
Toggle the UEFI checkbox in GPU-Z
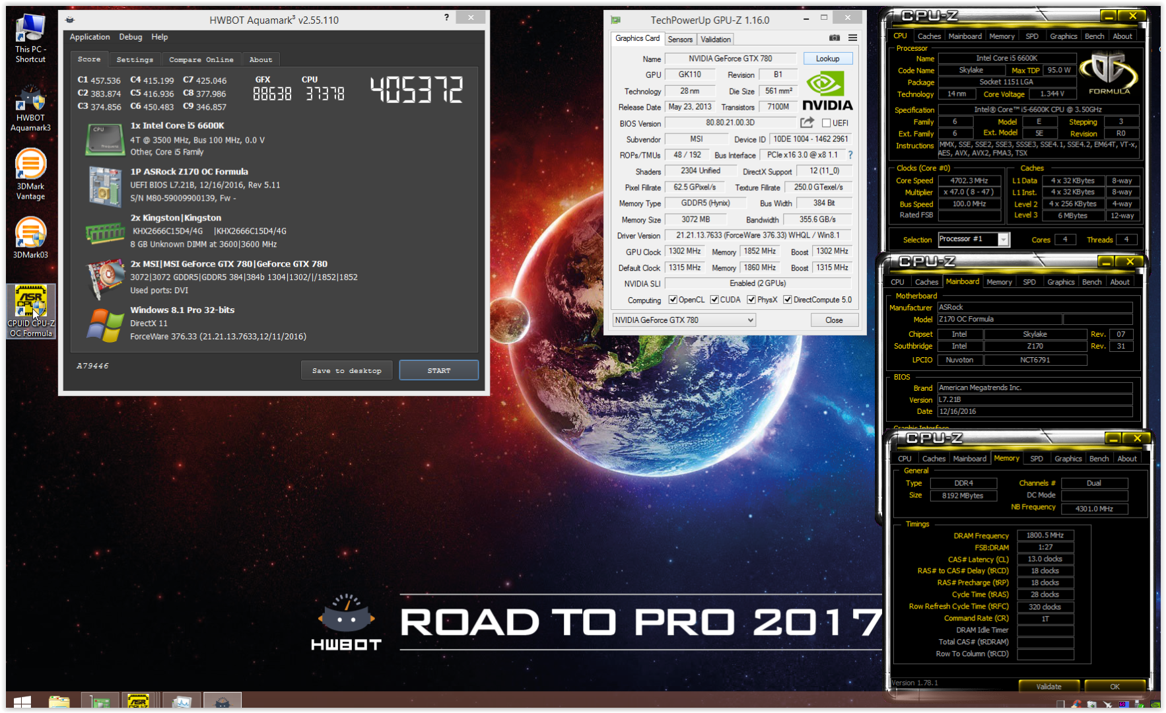click(826, 123)
